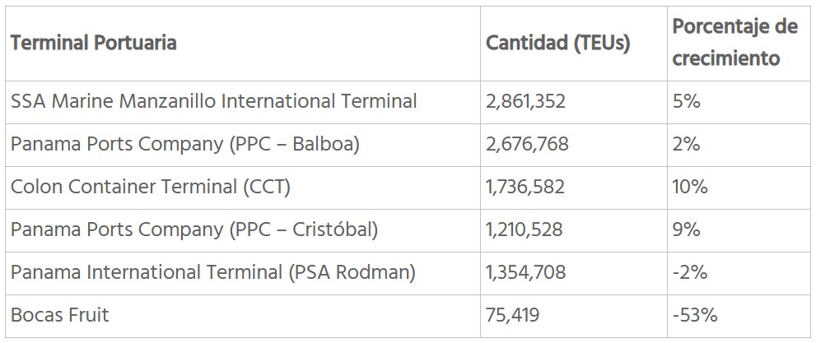Select the Colon Container Terminal (CCT) cell

(151, 187)
